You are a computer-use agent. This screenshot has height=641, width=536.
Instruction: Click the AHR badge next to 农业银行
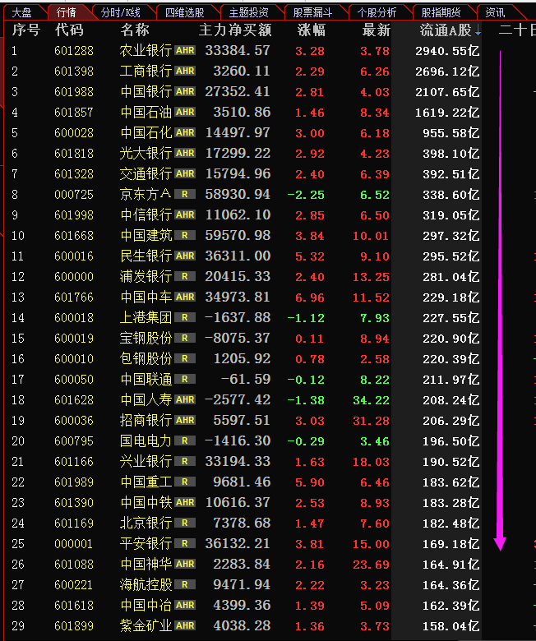185,50
